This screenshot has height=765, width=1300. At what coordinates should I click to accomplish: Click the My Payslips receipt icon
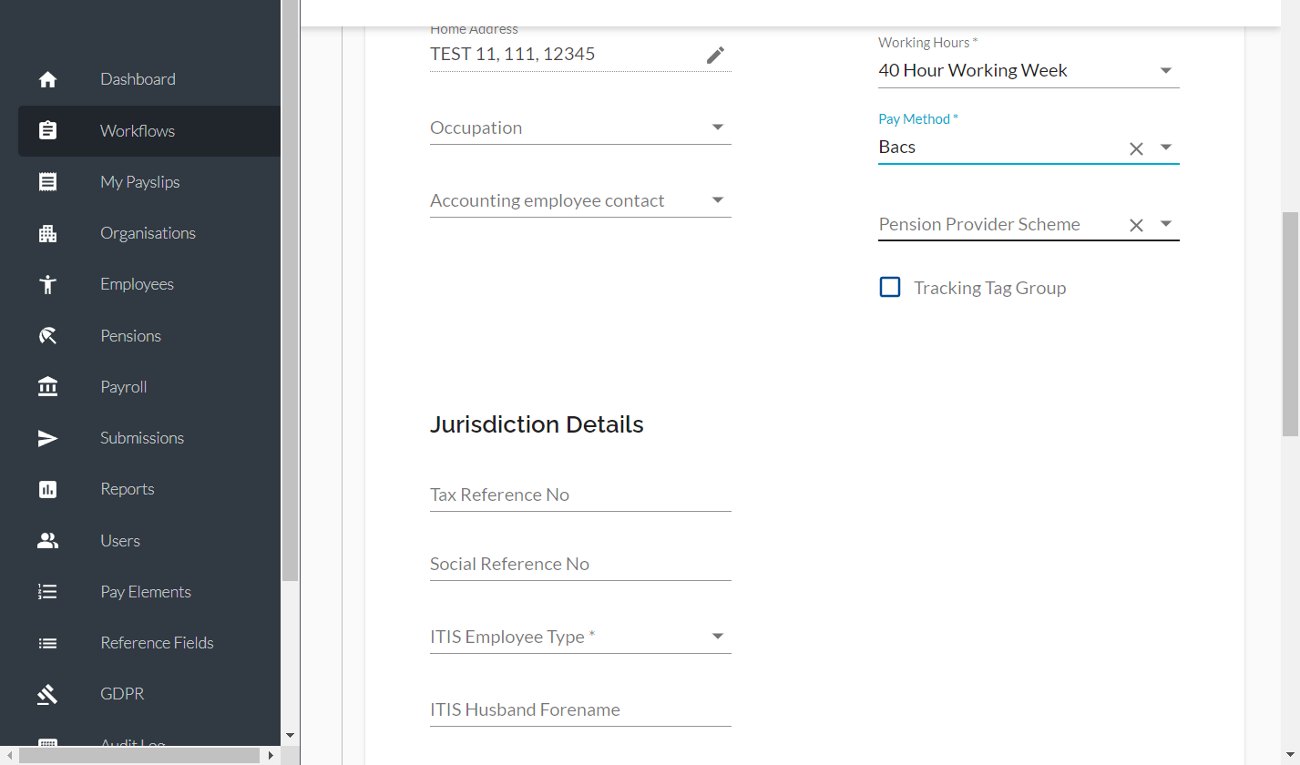pos(48,182)
